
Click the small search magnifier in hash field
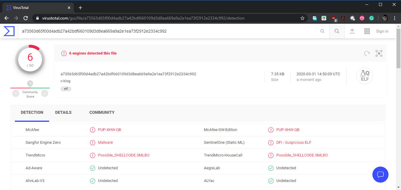pos(322,31)
